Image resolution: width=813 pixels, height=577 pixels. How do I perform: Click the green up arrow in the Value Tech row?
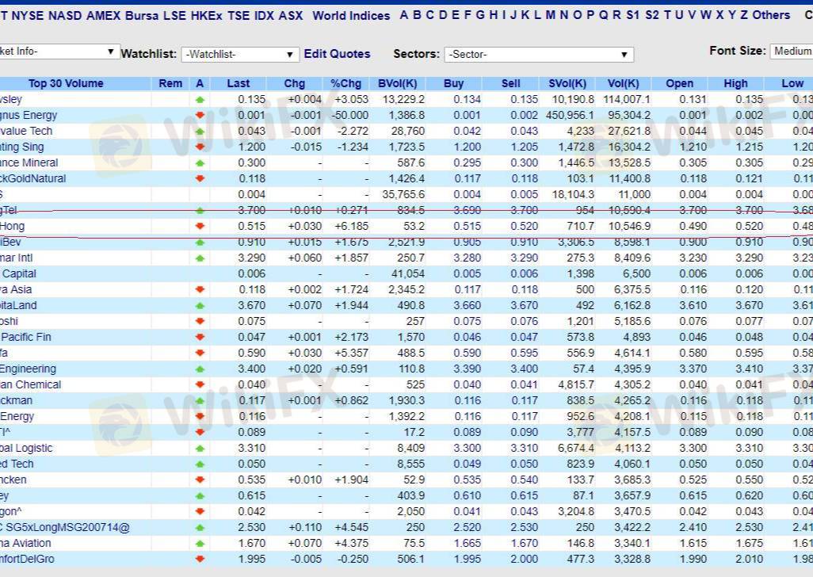pyautogui.click(x=200, y=132)
